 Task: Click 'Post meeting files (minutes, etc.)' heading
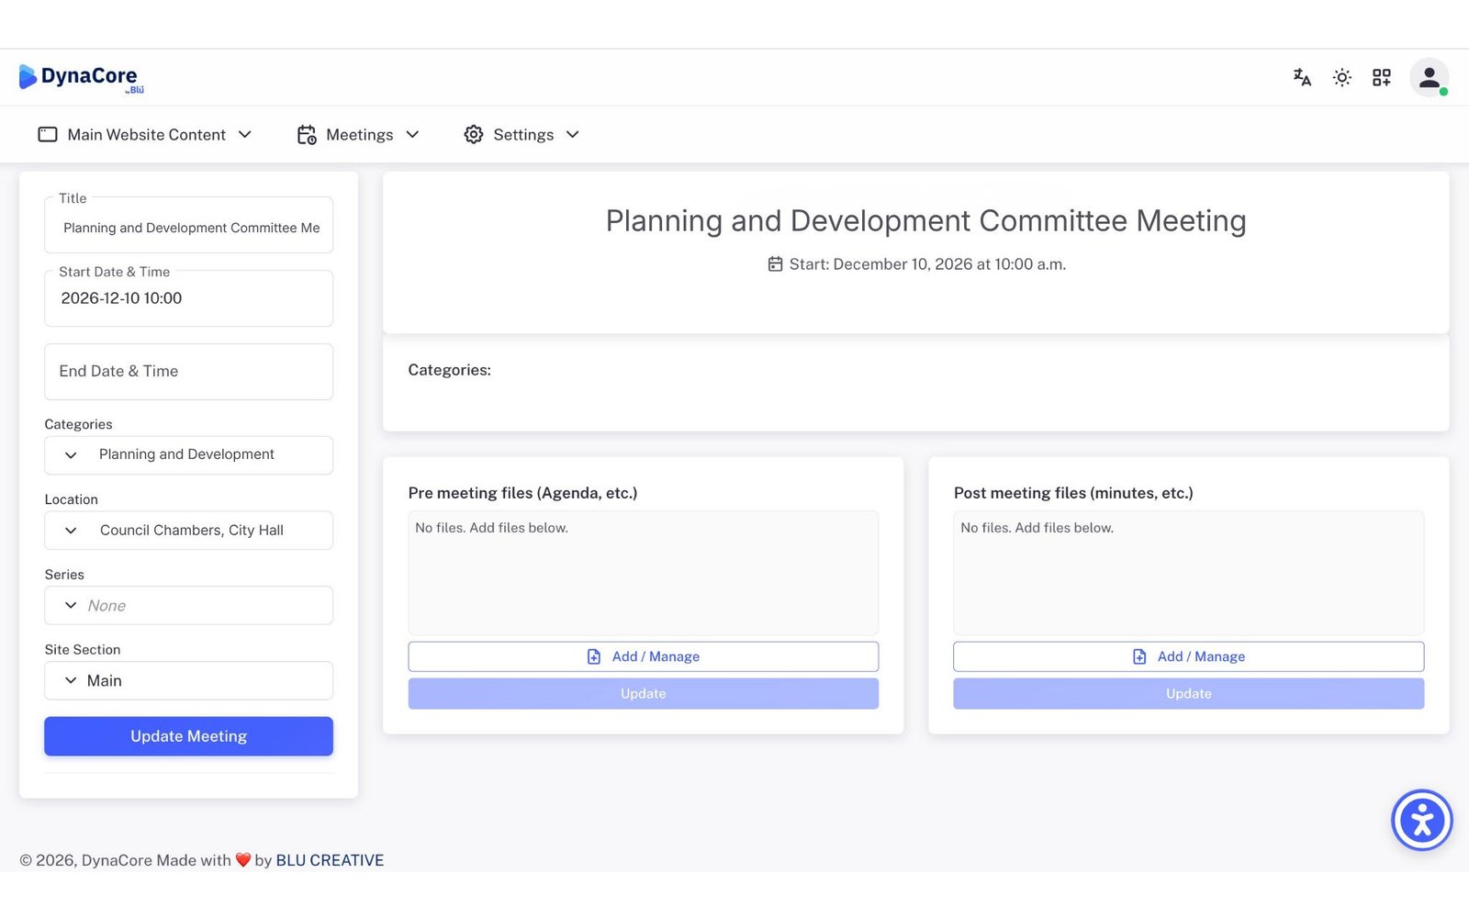(1073, 493)
